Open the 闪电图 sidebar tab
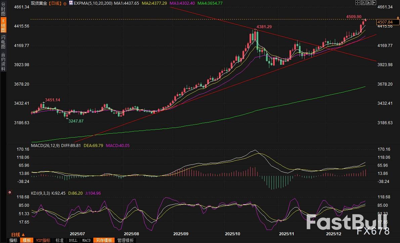Viewport: 400px width, 243px height. click(x=3, y=42)
